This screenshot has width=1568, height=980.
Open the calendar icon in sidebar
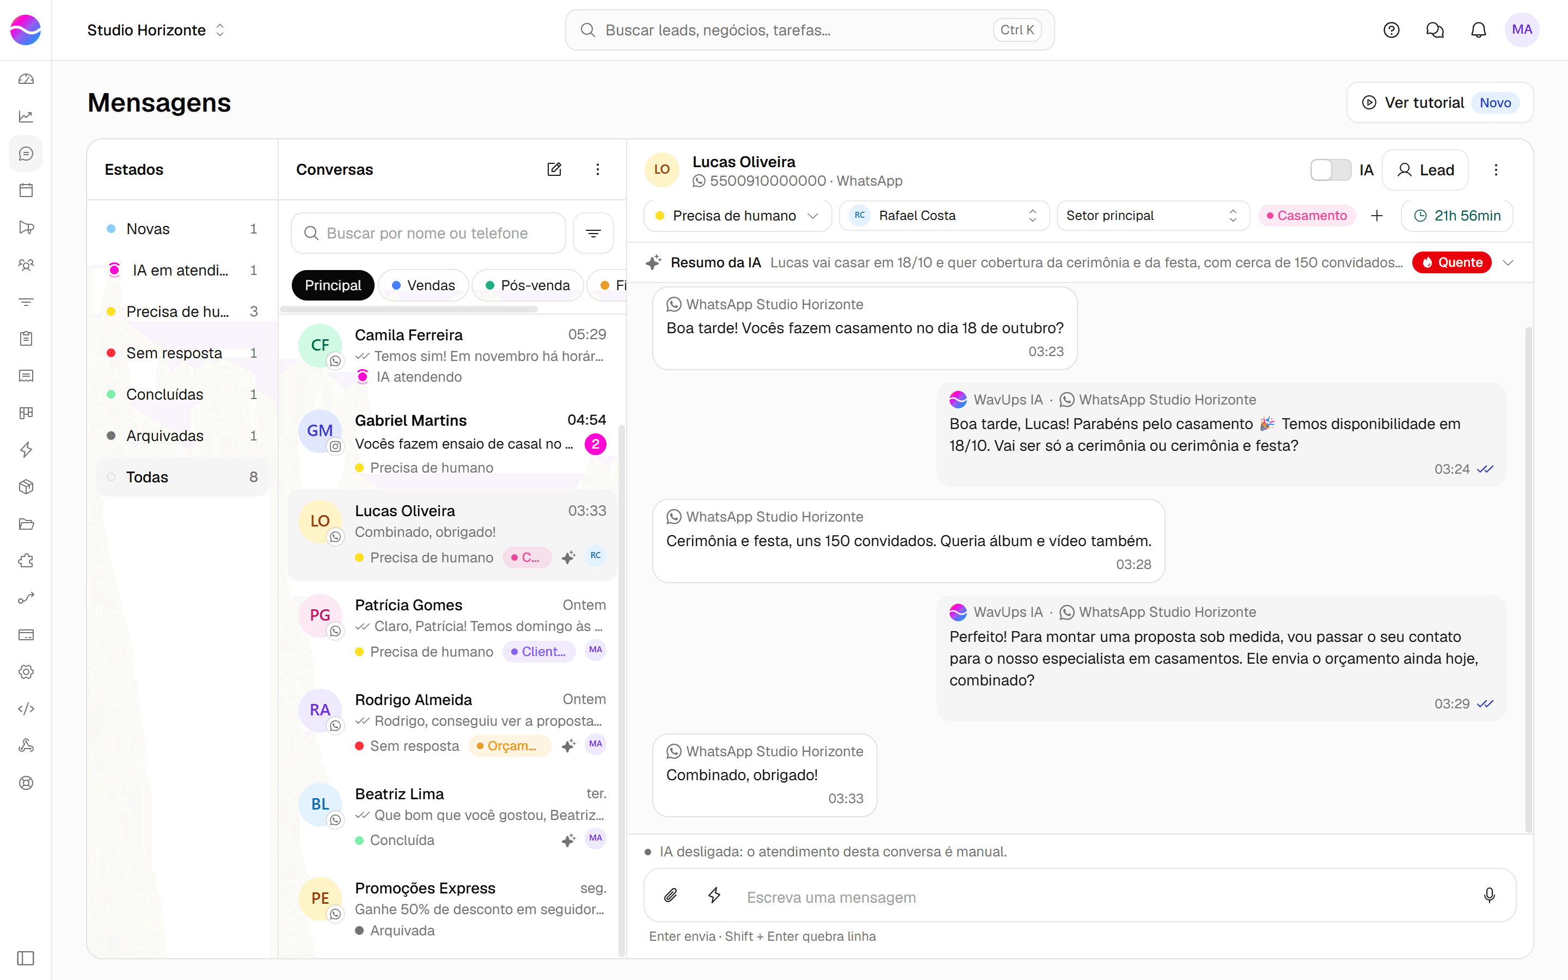pos(26,191)
